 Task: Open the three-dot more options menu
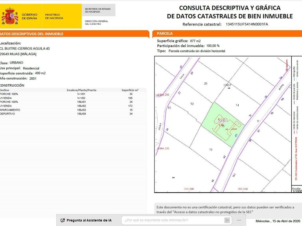(x=239, y=220)
